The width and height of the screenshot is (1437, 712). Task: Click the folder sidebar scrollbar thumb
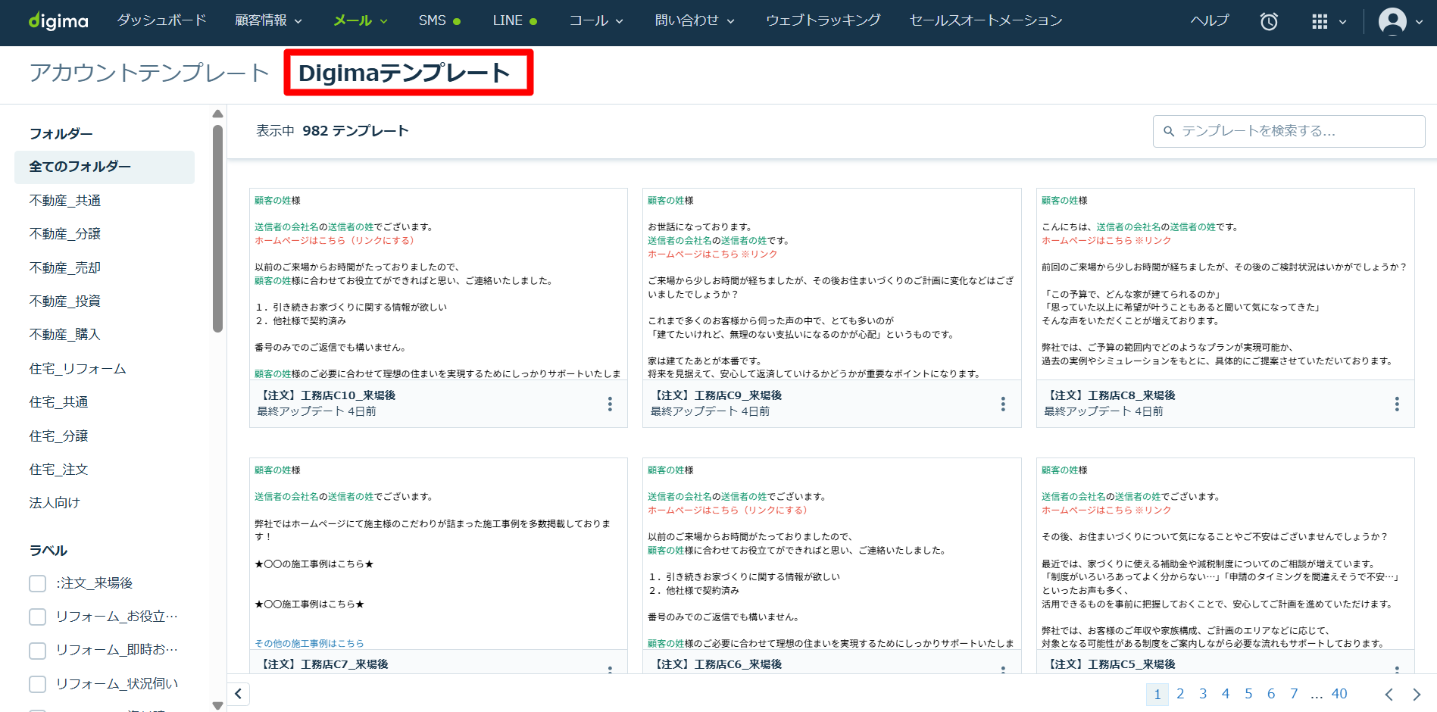pyautogui.click(x=218, y=228)
